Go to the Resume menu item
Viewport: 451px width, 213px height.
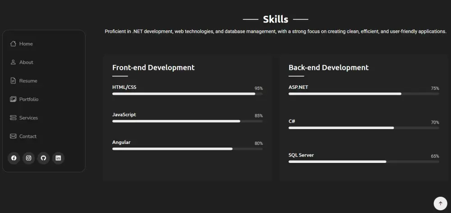pyautogui.click(x=28, y=81)
